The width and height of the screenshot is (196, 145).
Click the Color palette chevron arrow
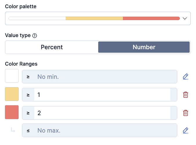point(185,19)
